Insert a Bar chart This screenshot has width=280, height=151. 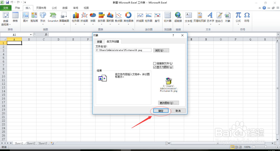tap(101, 18)
